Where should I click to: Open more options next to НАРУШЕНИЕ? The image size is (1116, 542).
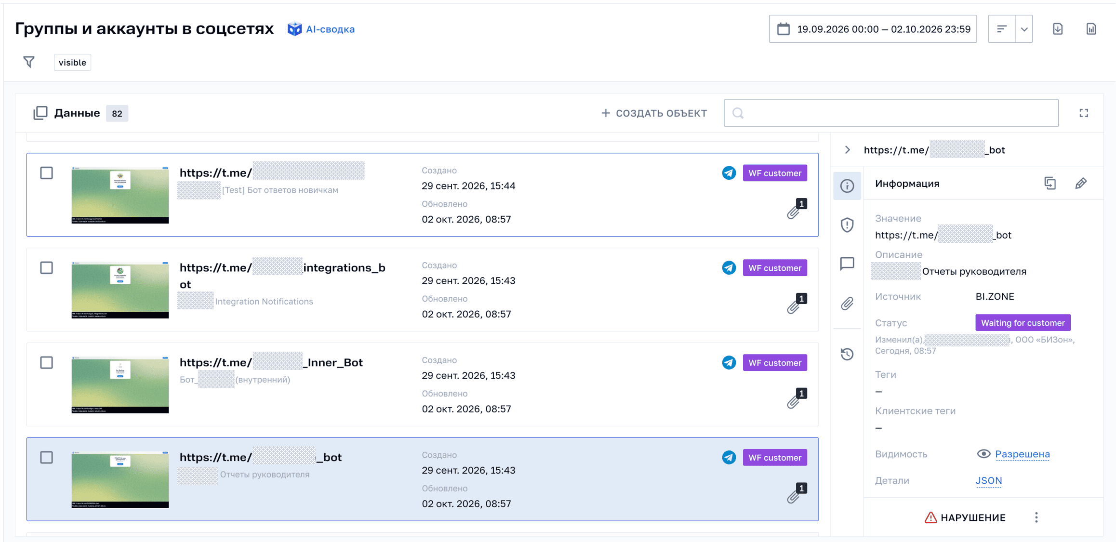click(x=1036, y=517)
